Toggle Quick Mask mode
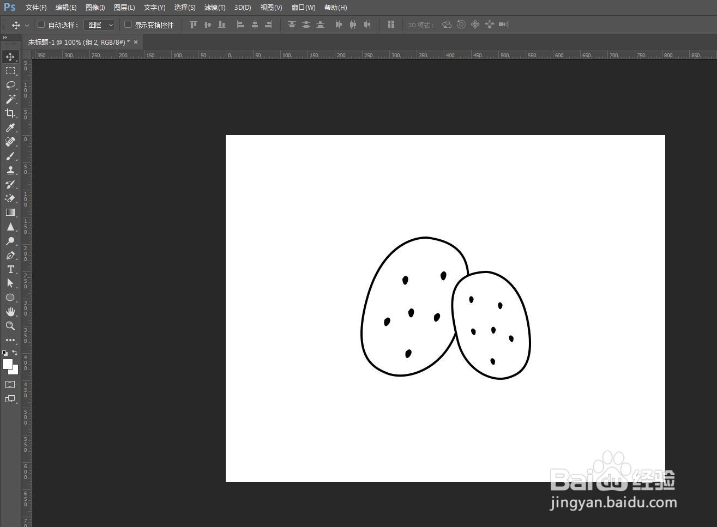Screen dimensions: 717x527 pyautogui.click(x=10, y=385)
